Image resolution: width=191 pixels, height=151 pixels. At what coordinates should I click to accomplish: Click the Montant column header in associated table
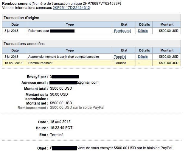click(167, 50)
